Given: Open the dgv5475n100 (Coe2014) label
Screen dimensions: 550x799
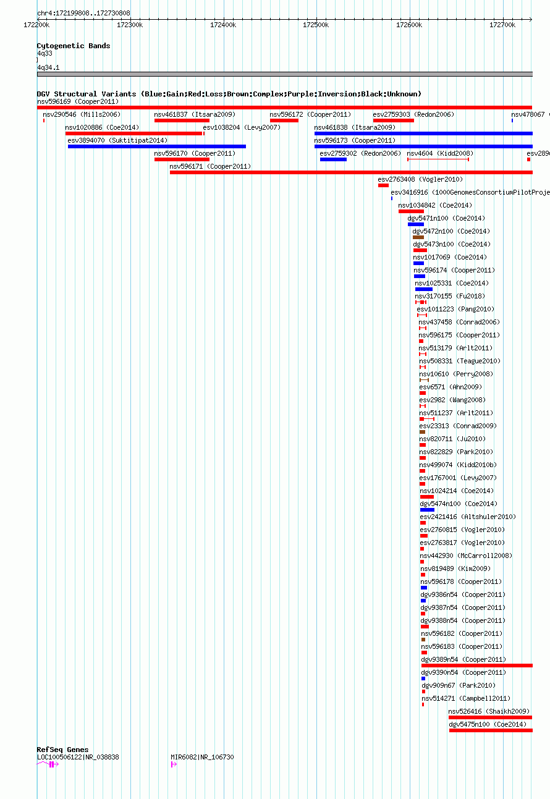Looking at the screenshot, I should [488, 724].
